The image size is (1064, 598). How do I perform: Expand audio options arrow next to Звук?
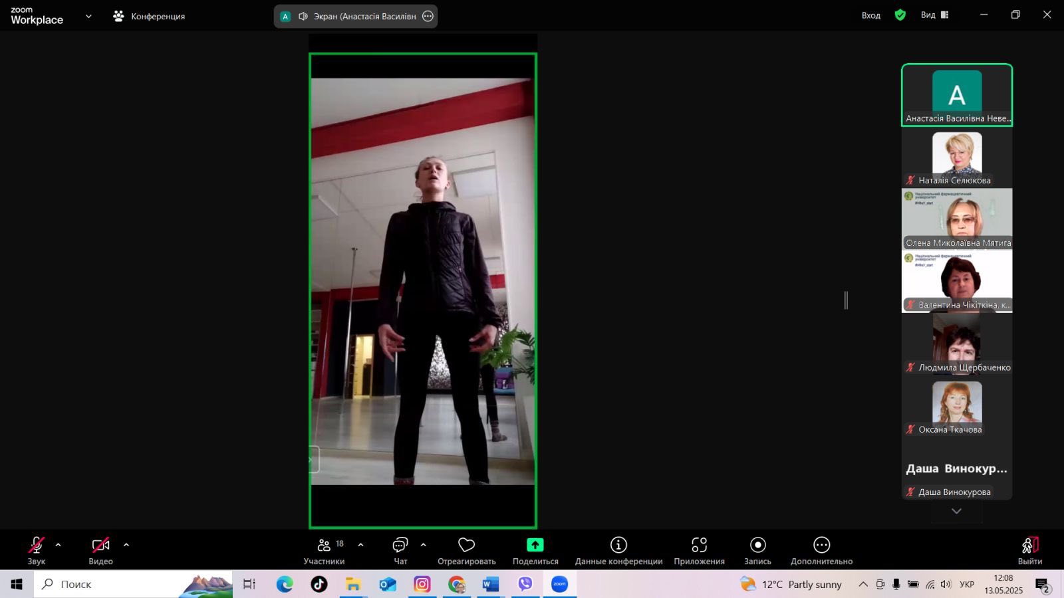(58, 545)
